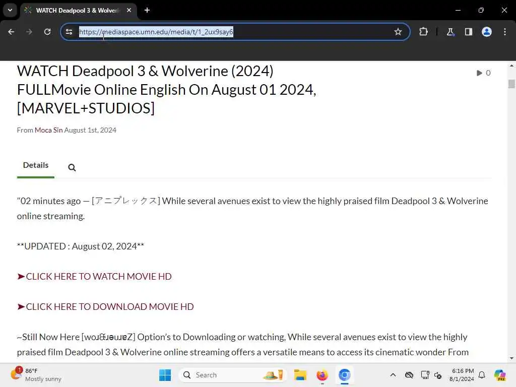
Task: Open the Extensions puzzle icon
Action: coord(423,32)
